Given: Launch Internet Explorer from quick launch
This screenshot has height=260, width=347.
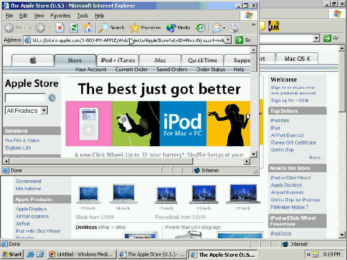Looking at the screenshot, I should [x=30, y=254].
